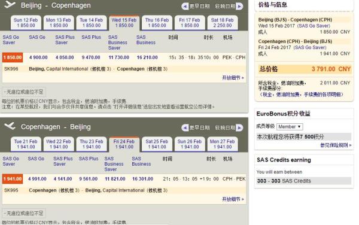Image resolution: width=359 pixels, height=225 pixels.
Task: Open the details link for flight SK995
Action: point(233,199)
